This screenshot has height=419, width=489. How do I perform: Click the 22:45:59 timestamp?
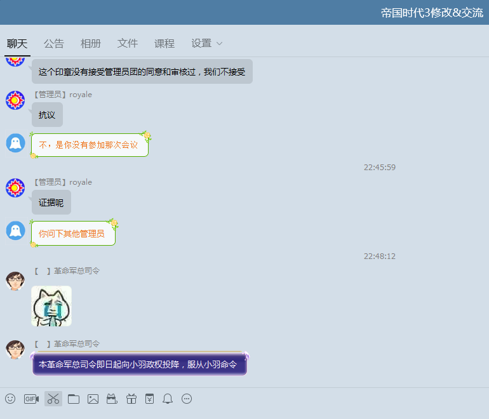(x=380, y=168)
